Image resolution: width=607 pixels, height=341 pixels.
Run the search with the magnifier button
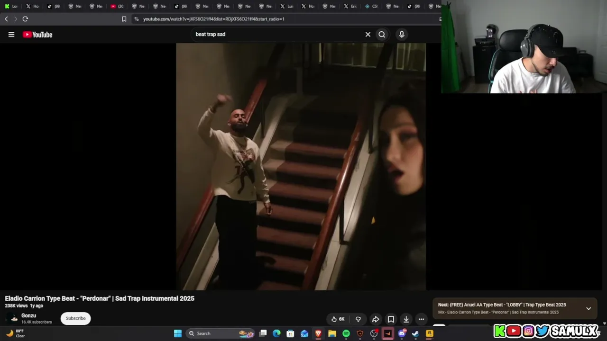tap(382, 34)
